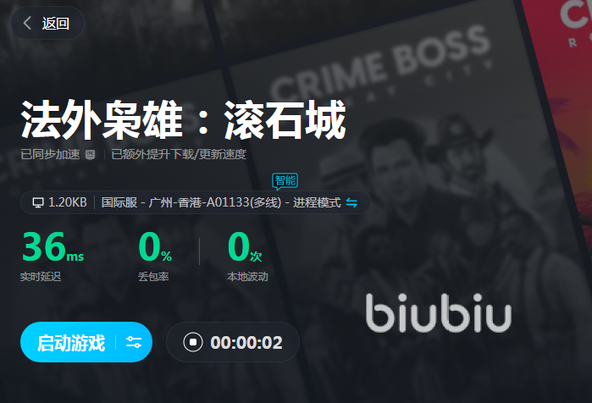The width and height of the screenshot is (592, 403).
Task: Click the back chevron arrow icon
Action: (27, 23)
